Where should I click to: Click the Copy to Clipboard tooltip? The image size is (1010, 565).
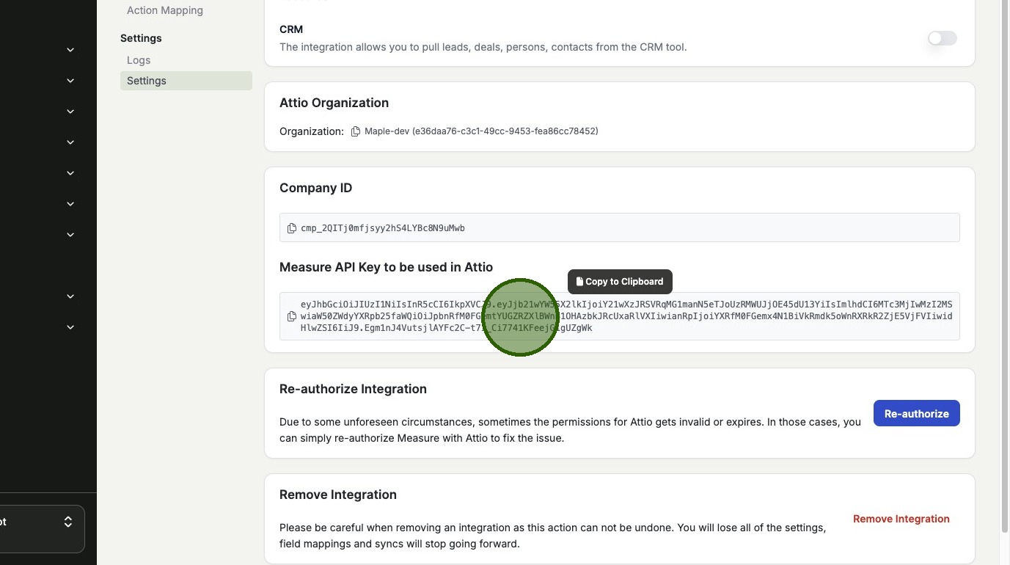[x=620, y=282]
